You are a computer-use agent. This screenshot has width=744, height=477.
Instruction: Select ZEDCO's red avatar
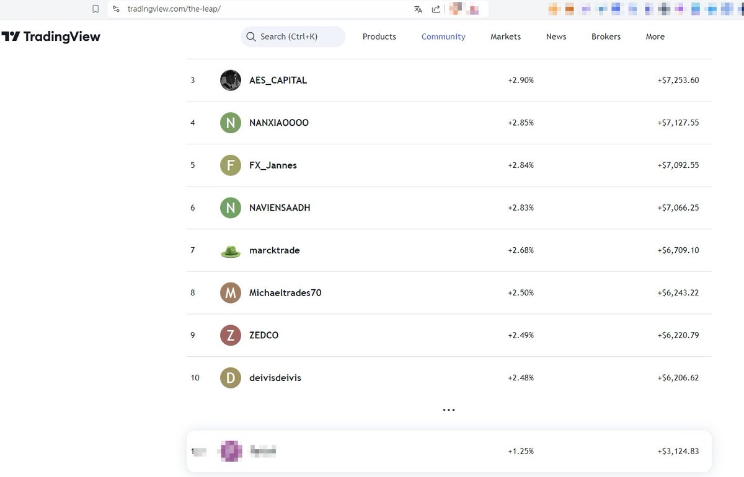pyautogui.click(x=230, y=335)
